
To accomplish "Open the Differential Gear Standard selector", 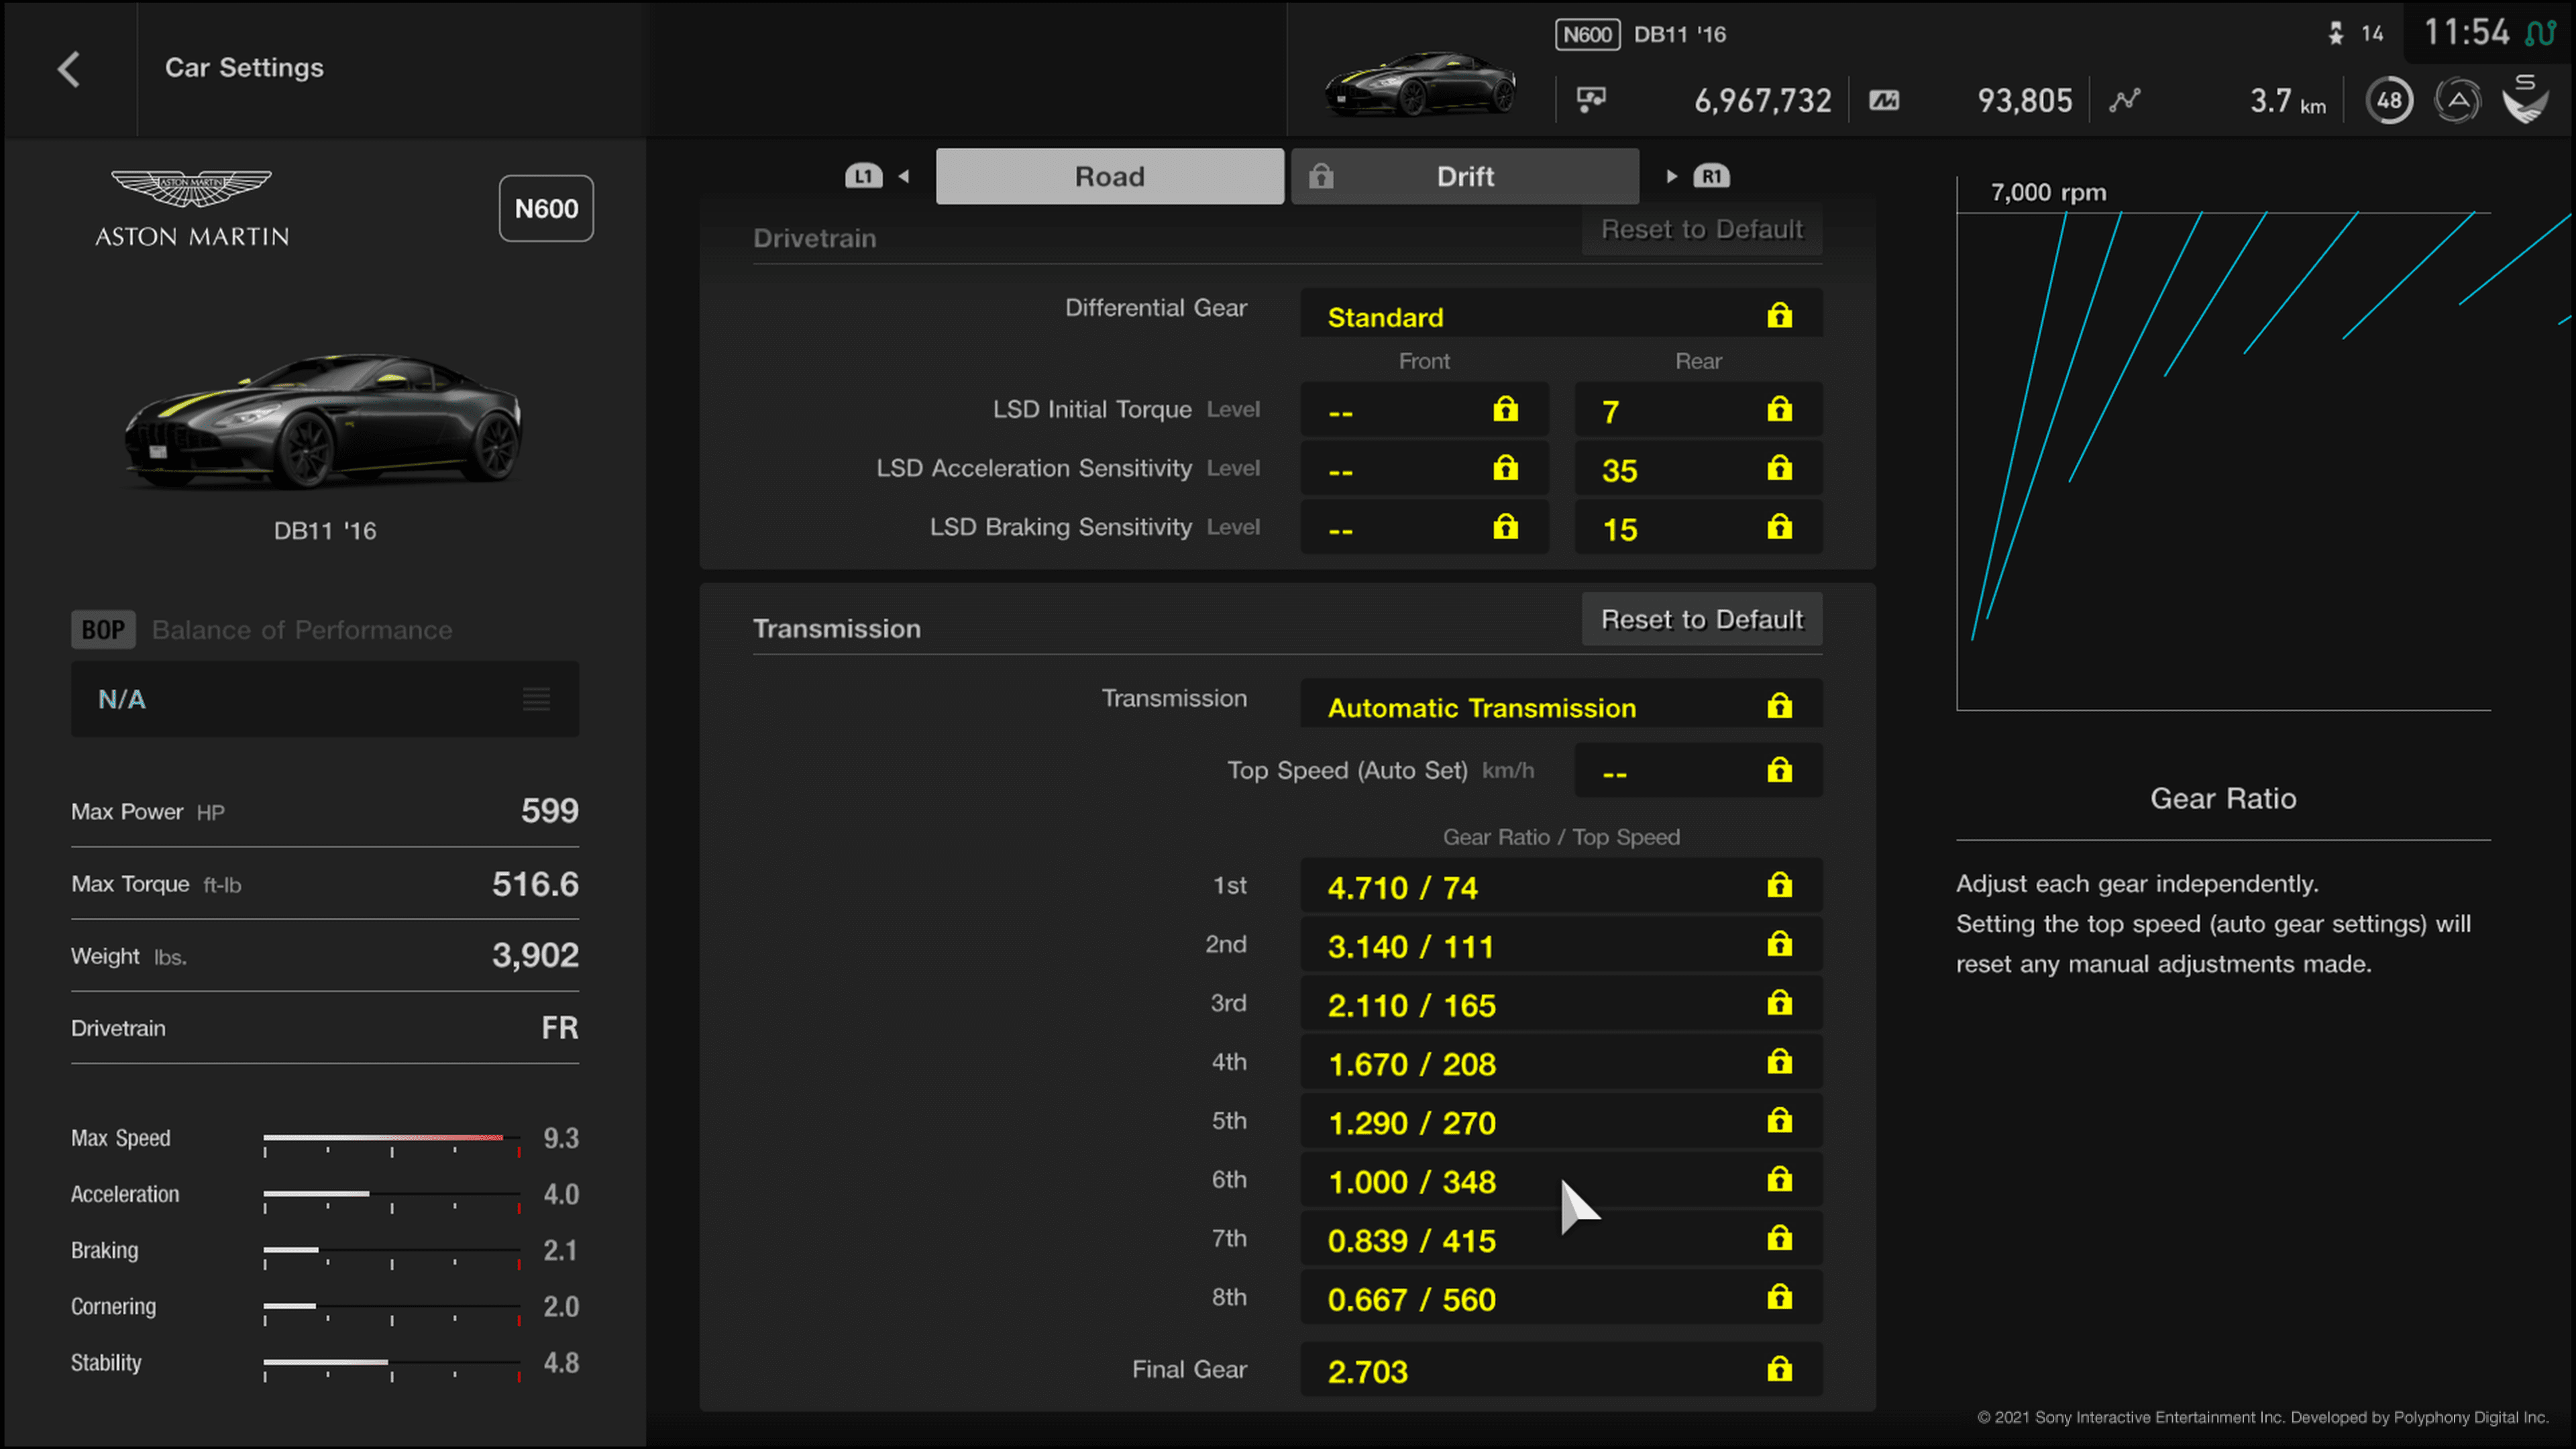I will [x=1561, y=314].
